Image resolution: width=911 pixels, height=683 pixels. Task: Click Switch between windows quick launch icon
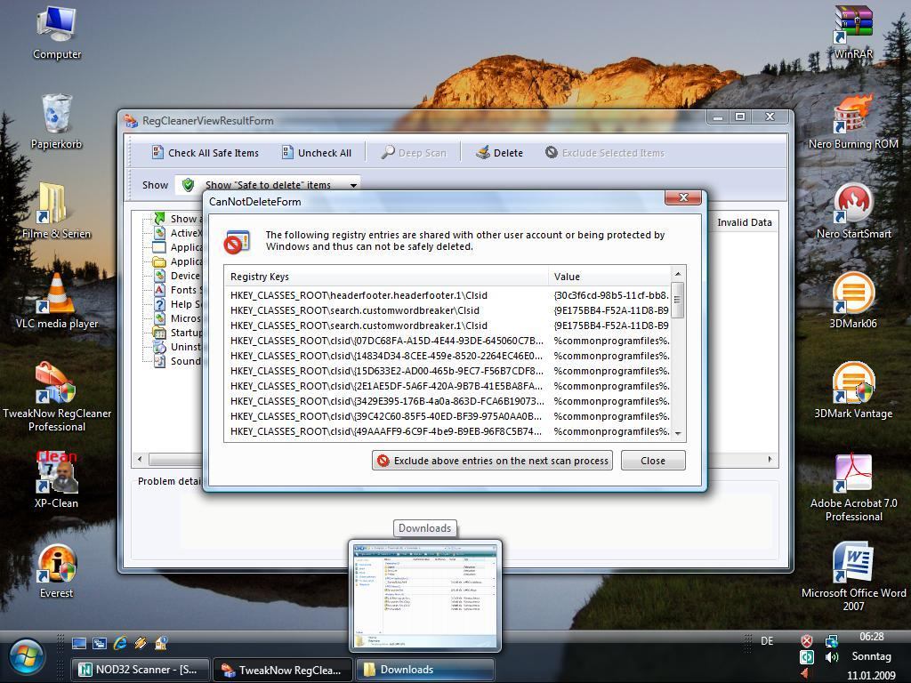(x=100, y=643)
